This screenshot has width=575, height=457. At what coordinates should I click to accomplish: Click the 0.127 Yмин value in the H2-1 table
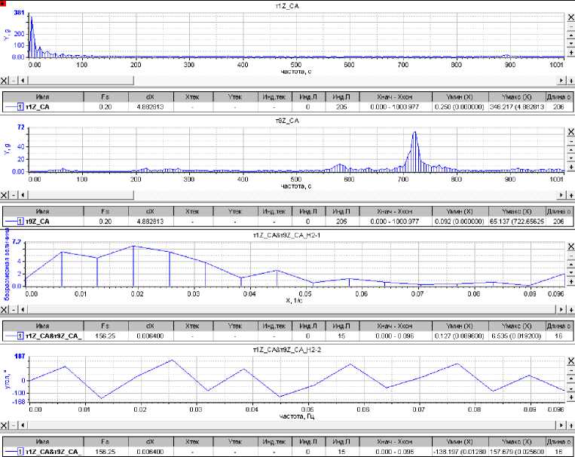coord(460,336)
